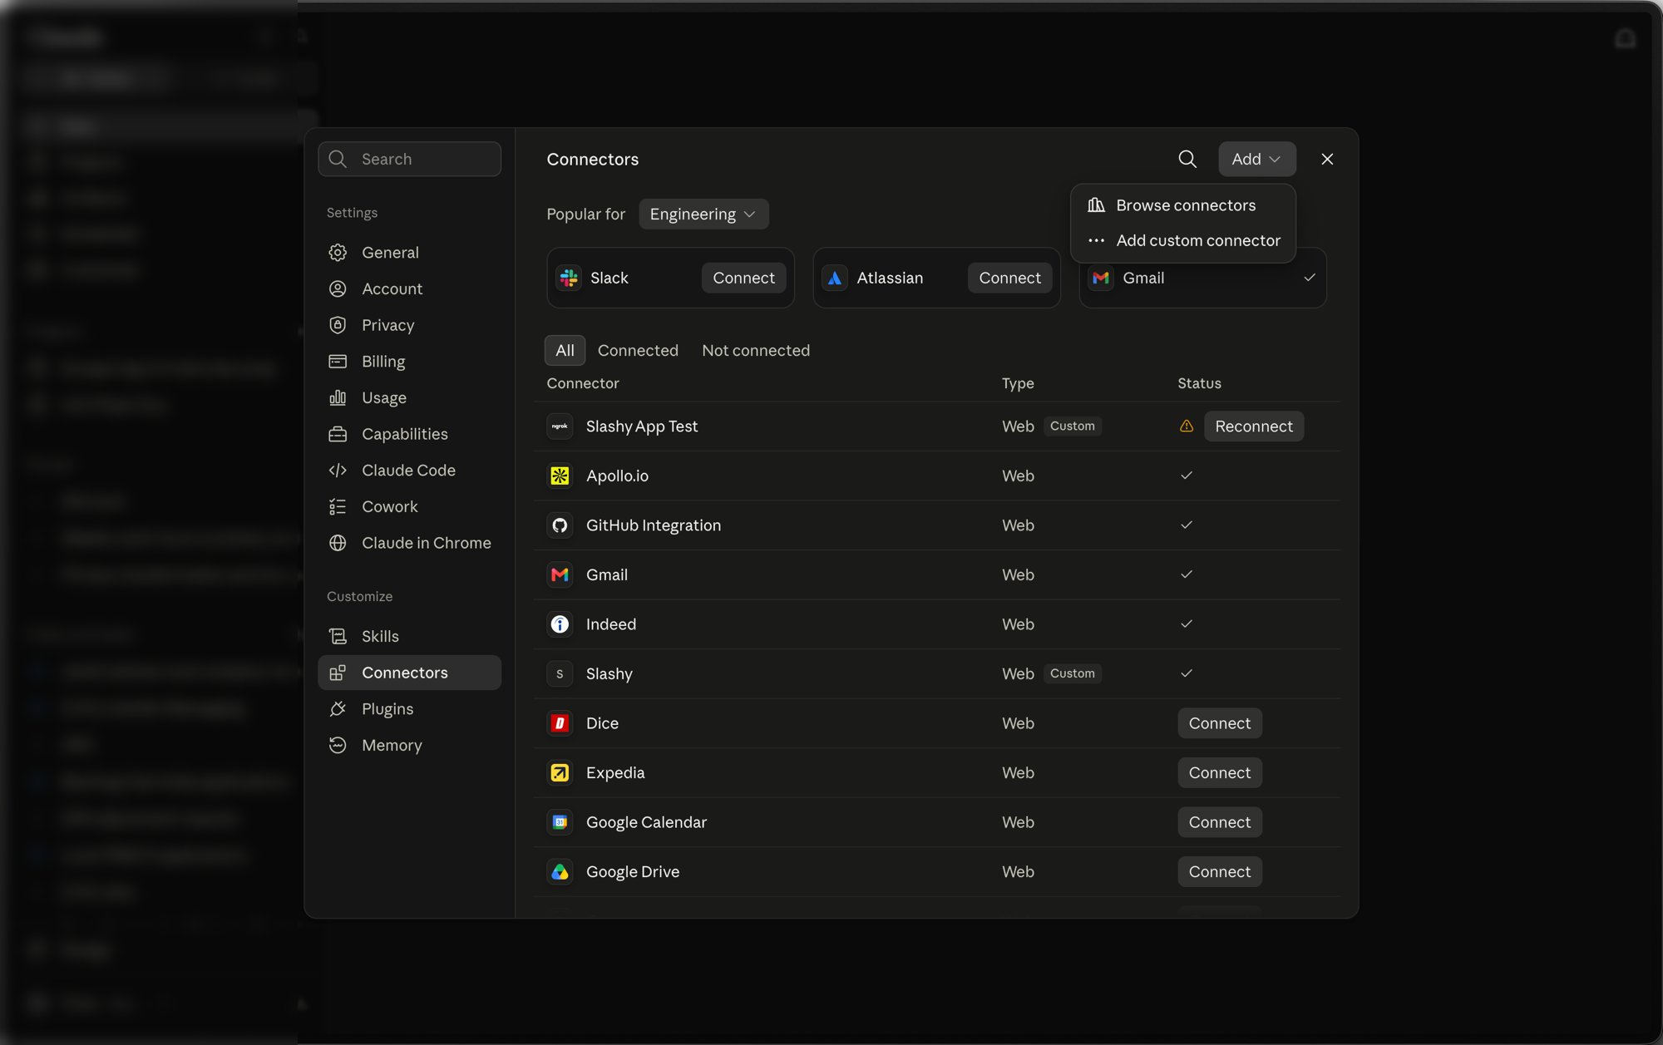The height and width of the screenshot is (1045, 1663).
Task: Click the Gmail icon in connector list
Action: point(560,574)
